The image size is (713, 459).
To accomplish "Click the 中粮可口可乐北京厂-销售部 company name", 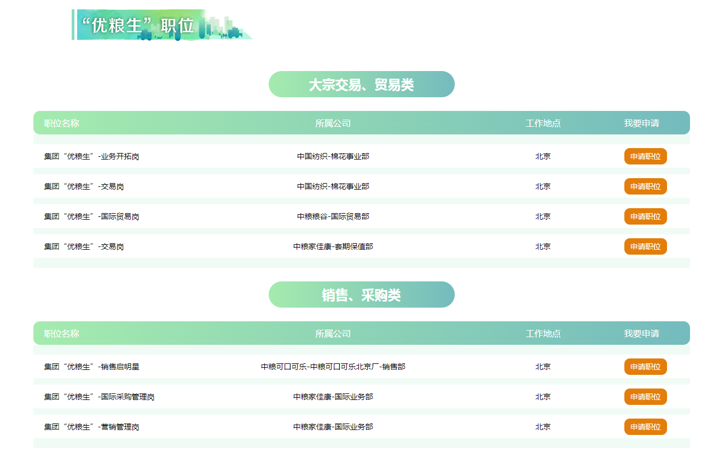I will tap(333, 367).
